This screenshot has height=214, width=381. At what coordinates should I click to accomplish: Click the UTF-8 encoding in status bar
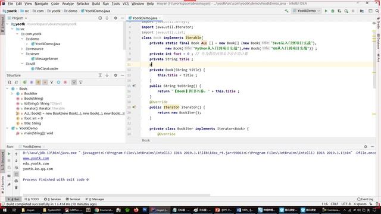pos(346,204)
